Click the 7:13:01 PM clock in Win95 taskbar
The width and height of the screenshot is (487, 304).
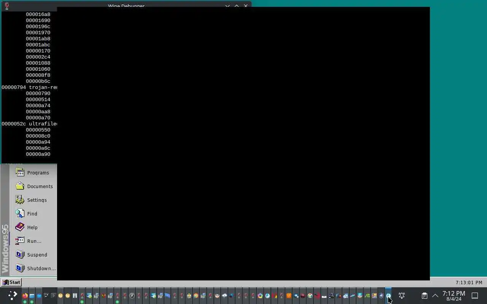469,282
